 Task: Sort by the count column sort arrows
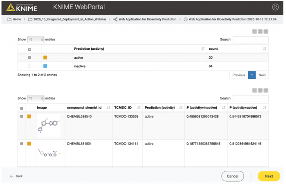264,49
